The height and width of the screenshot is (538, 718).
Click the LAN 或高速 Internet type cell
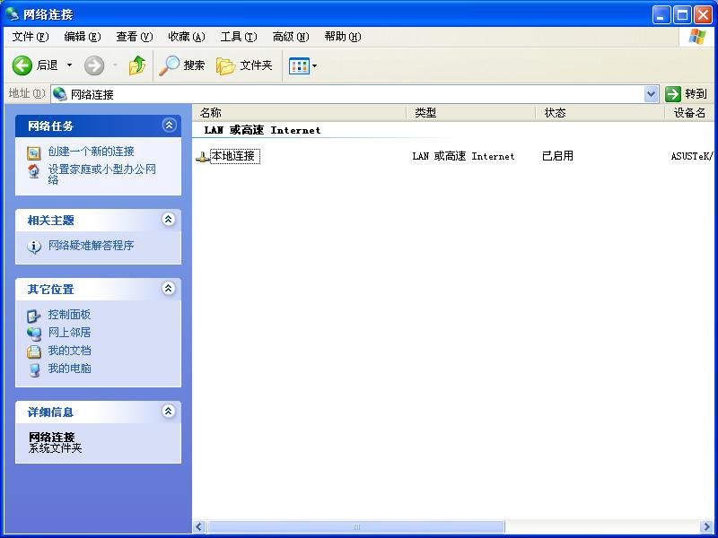463,156
